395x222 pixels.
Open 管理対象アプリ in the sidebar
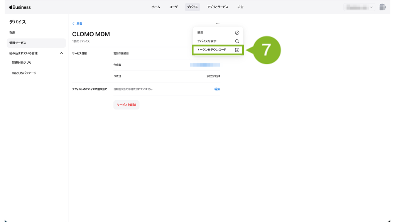22,62
